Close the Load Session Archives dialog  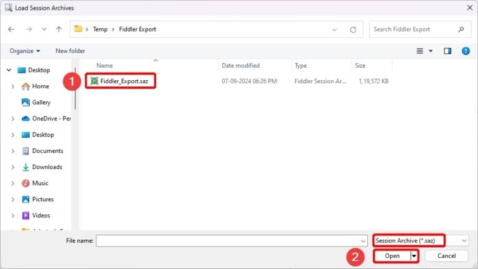click(470, 7)
